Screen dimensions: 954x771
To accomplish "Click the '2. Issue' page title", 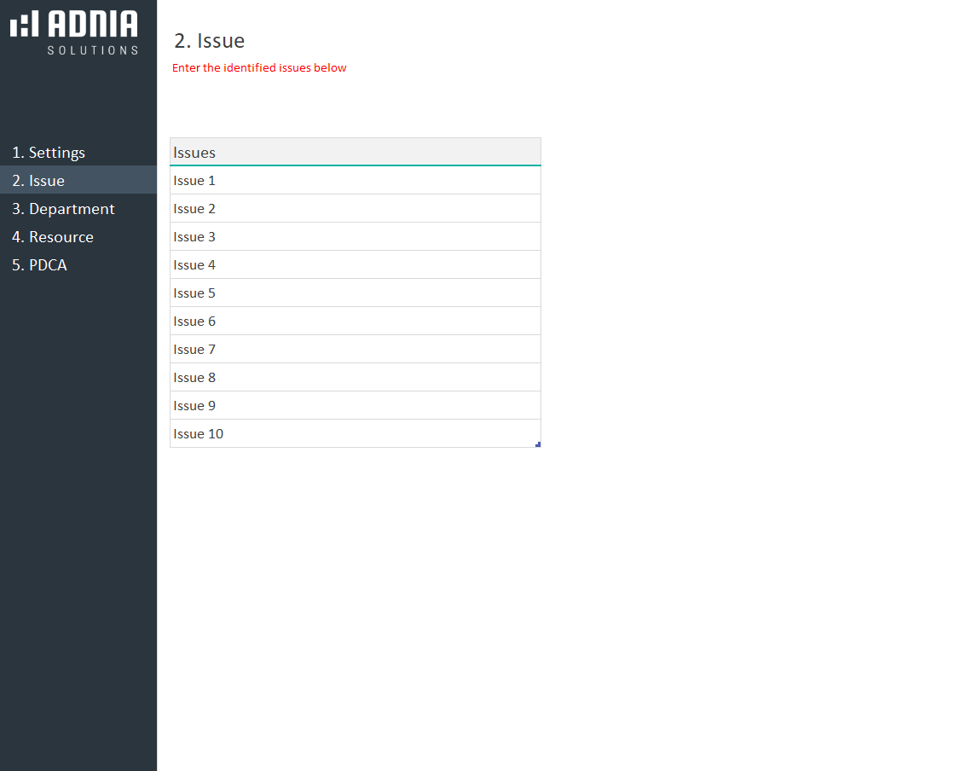I will click(210, 41).
